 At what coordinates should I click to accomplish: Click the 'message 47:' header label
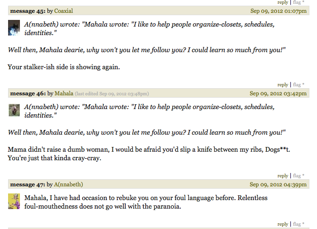[28, 184]
